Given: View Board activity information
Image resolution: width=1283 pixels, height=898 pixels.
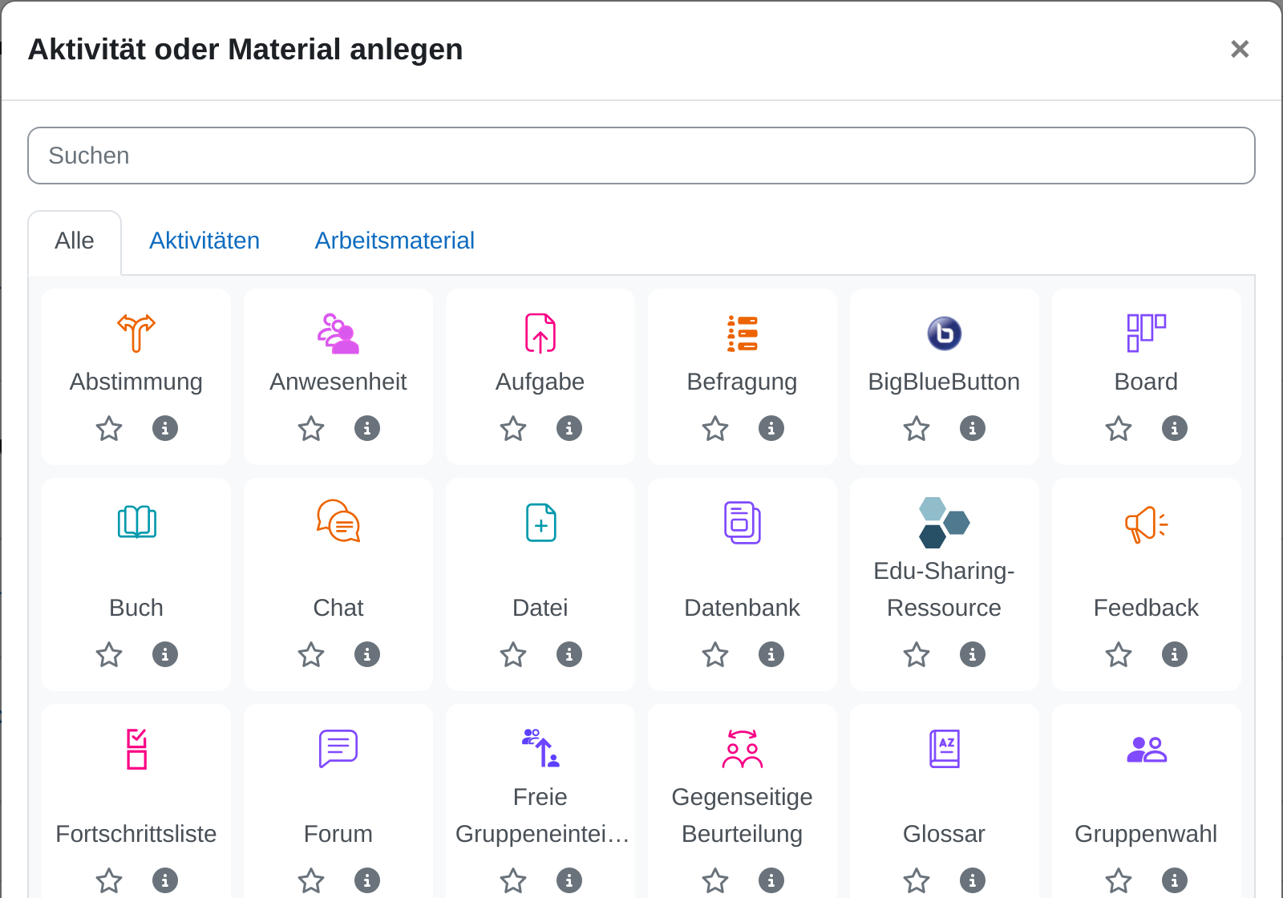Looking at the screenshot, I should point(1175,428).
